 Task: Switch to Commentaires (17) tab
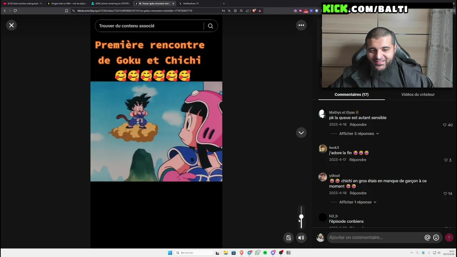[351, 95]
